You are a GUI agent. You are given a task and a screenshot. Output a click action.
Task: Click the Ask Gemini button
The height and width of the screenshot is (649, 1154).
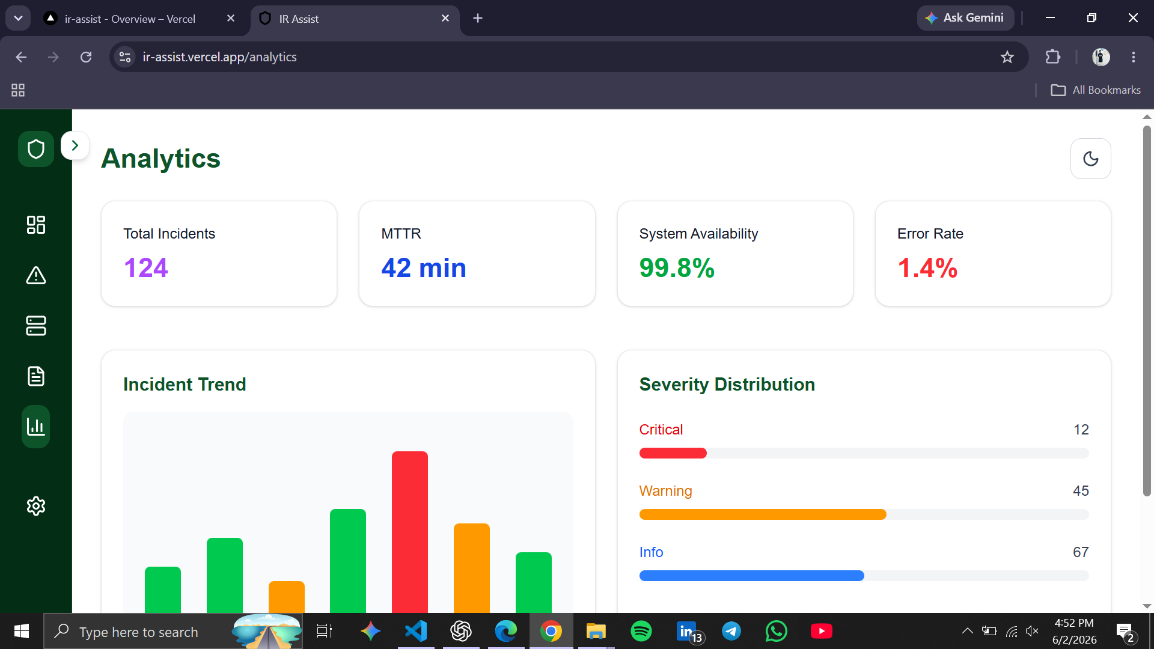pyautogui.click(x=965, y=18)
